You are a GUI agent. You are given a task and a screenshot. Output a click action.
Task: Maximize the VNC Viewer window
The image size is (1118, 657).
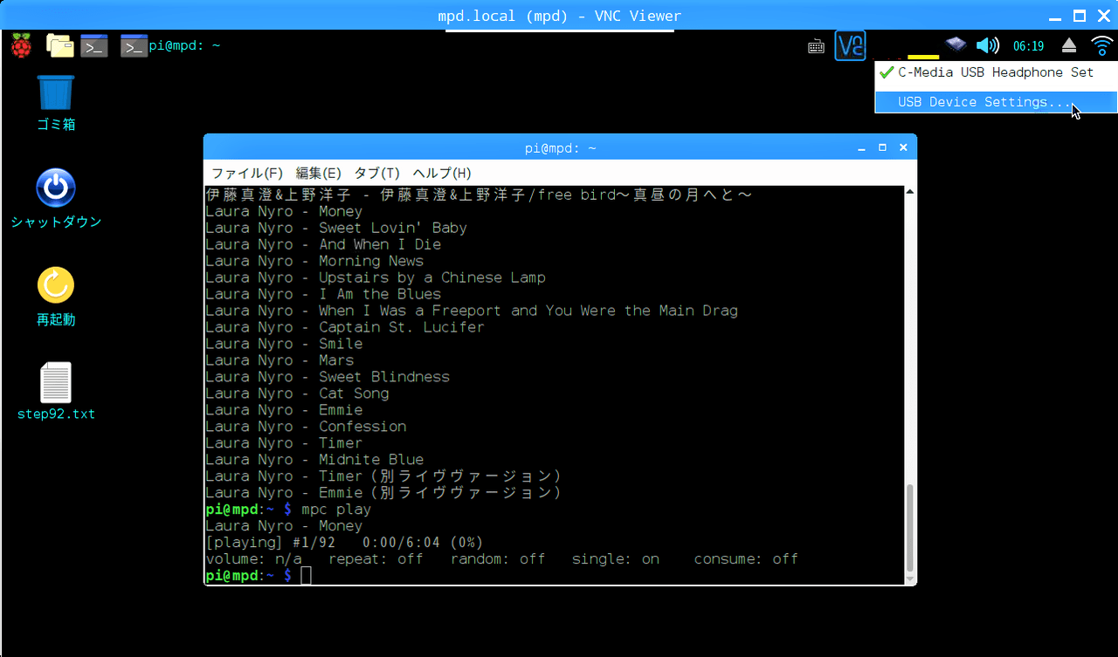tap(1079, 16)
